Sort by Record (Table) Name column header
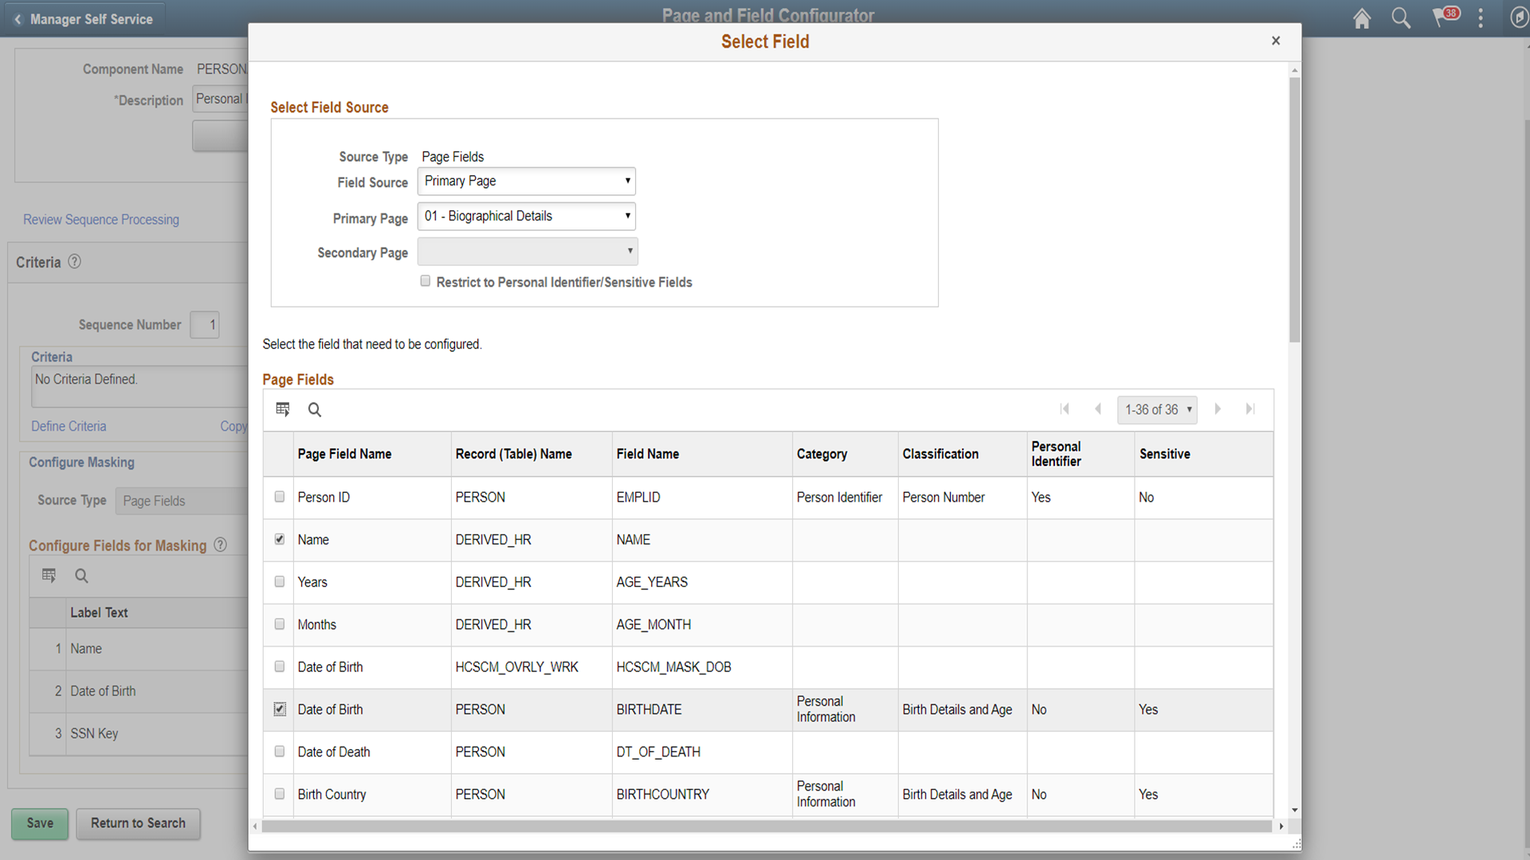 (x=513, y=454)
